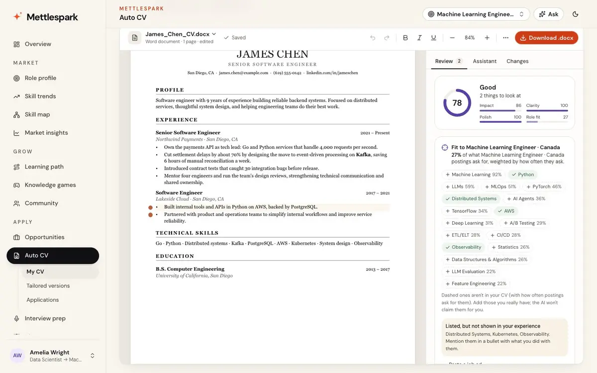Add the MLOps 51% skill chip
The image size is (597, 373).
pos(500,187)
